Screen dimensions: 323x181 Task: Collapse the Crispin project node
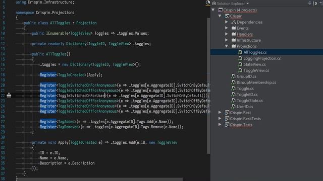click(220, 16)
